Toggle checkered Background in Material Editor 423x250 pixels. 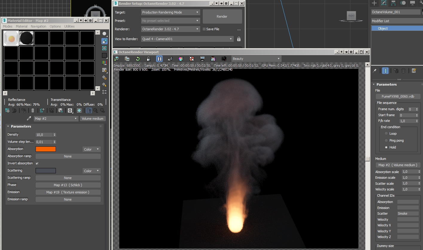[104, 48]
